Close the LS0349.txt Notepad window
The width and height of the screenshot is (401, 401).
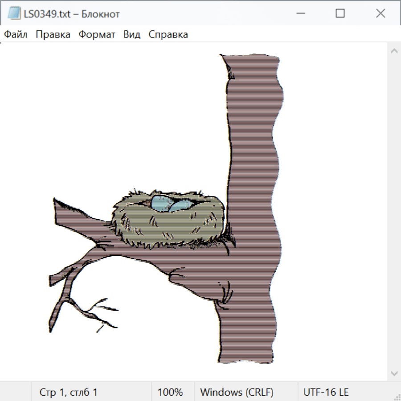pos(380,14)
